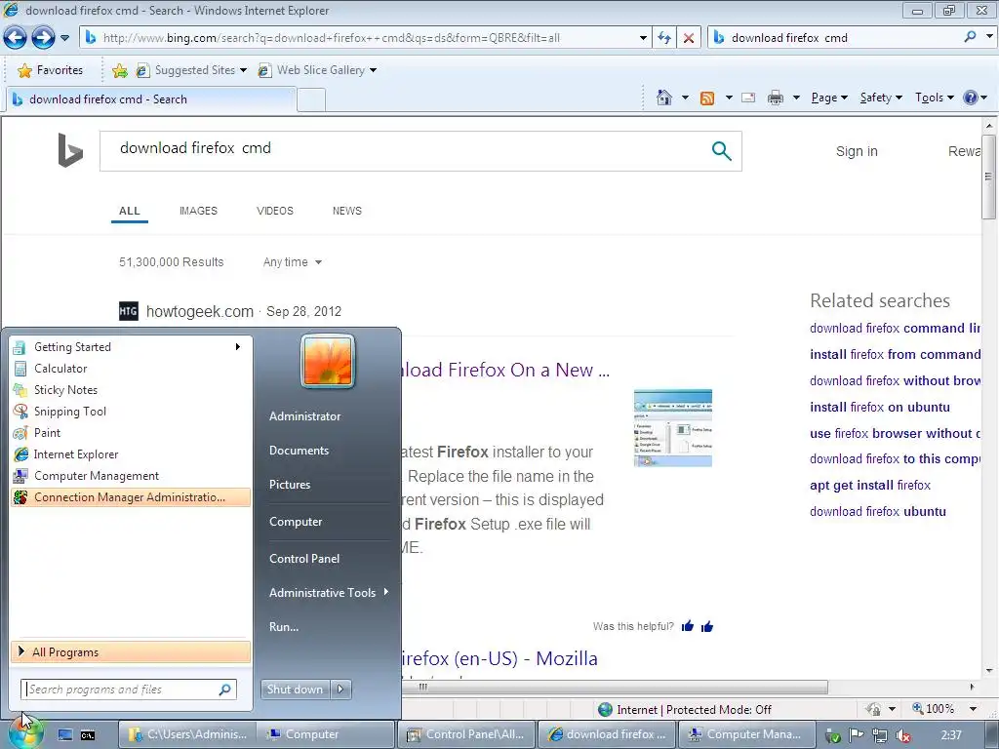Open Computer Management from Start menu

(131, 476)
